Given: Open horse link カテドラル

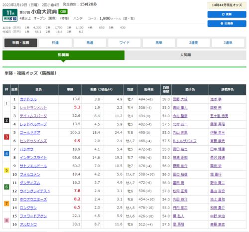Looking at the screenshot, I should pyautogui.click(x=28, y=99).
